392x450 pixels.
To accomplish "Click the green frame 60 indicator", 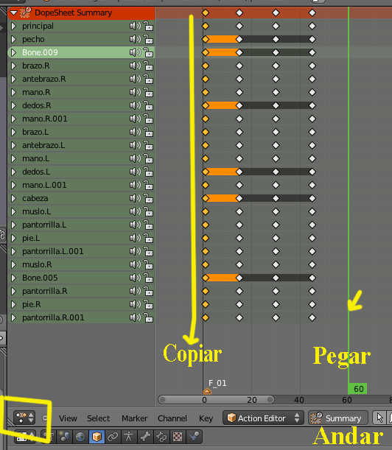I will point(357,389).
